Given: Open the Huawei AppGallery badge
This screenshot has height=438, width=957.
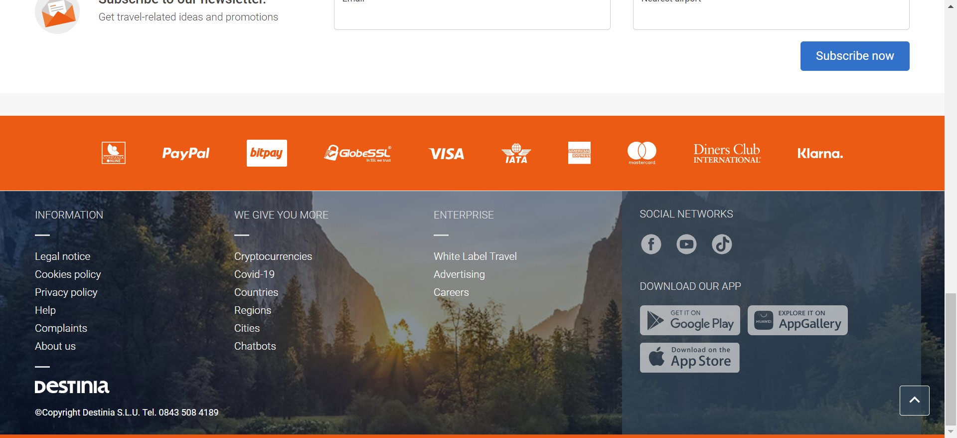Looking at the screenshot, I should pos(797,320).
